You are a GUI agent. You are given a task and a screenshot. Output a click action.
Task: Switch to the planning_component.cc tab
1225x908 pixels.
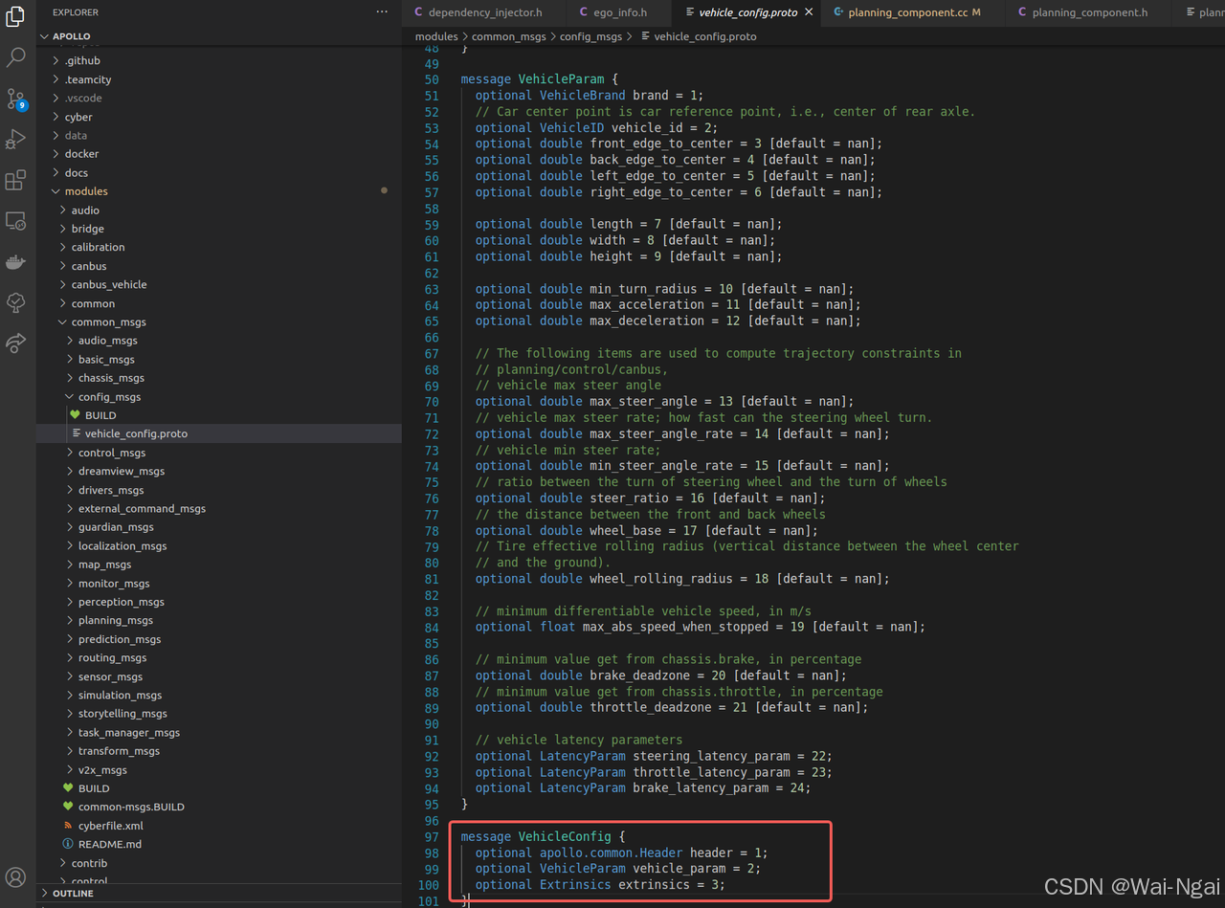click(x=909, y=13)
